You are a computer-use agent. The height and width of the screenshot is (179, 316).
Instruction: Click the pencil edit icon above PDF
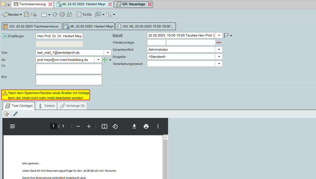[16, 114]
